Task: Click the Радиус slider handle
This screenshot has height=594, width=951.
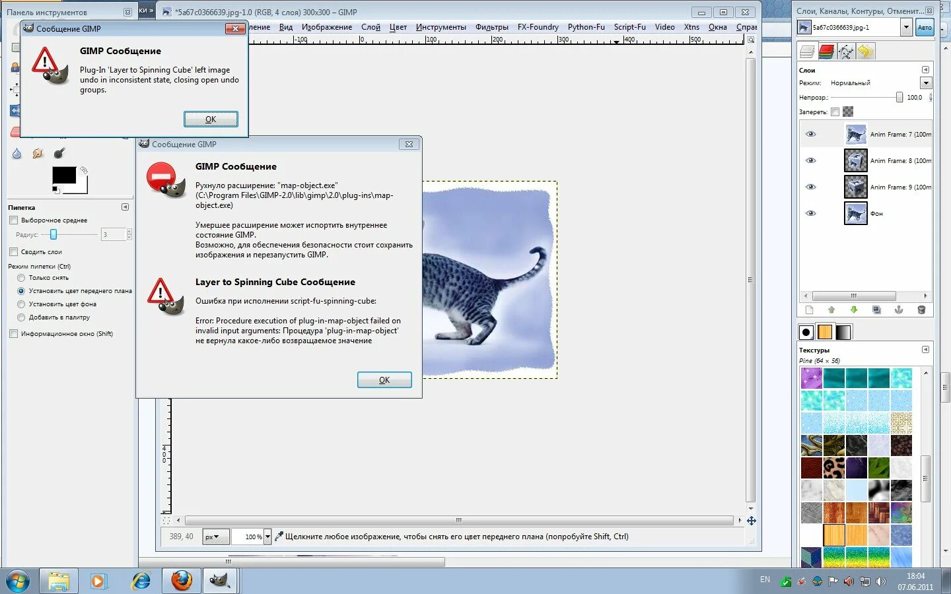Action: pyautogui.click(x=53, y=234)
